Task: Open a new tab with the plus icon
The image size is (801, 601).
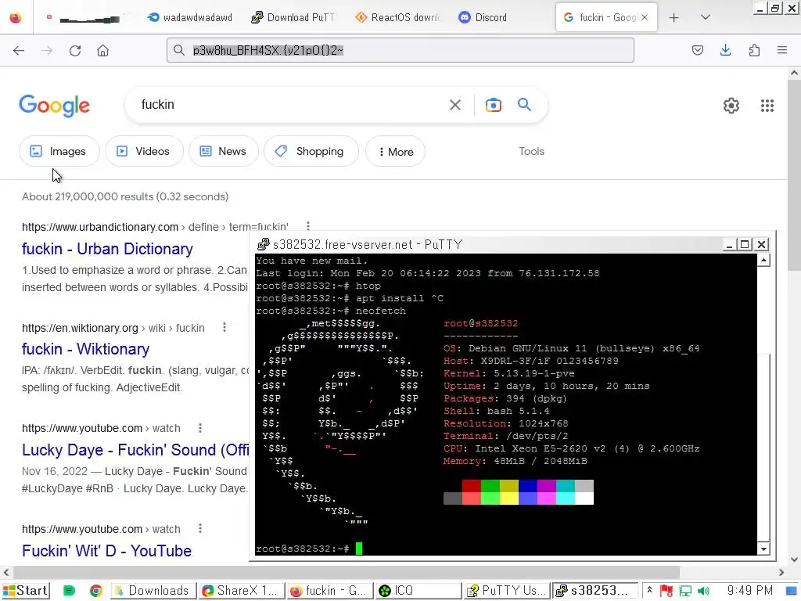Action: 673,17
